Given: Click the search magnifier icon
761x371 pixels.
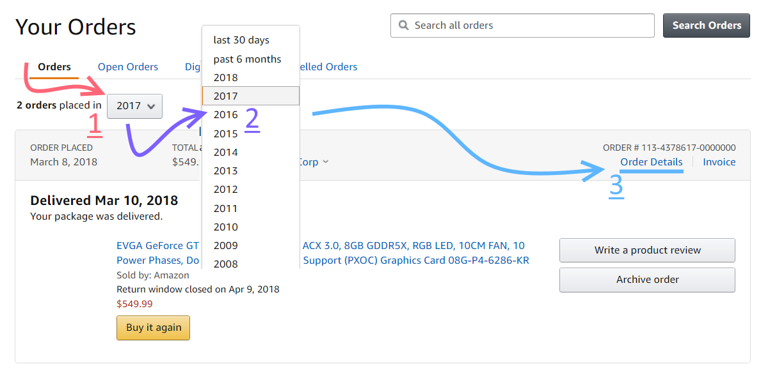Looking at the screenshot, I should click(x=403, y=26).
